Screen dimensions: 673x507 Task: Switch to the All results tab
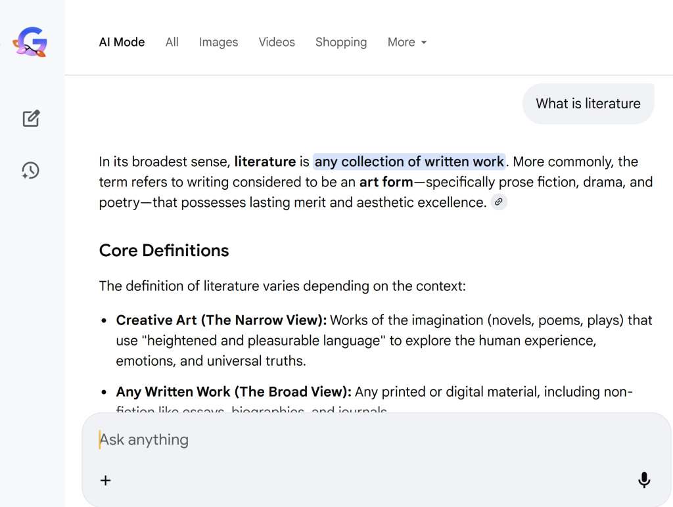pos(172,42)
